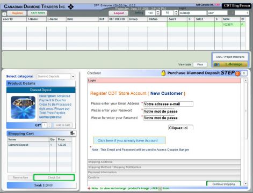Increase QTY with the up arrow

click(x=49, y=124)
